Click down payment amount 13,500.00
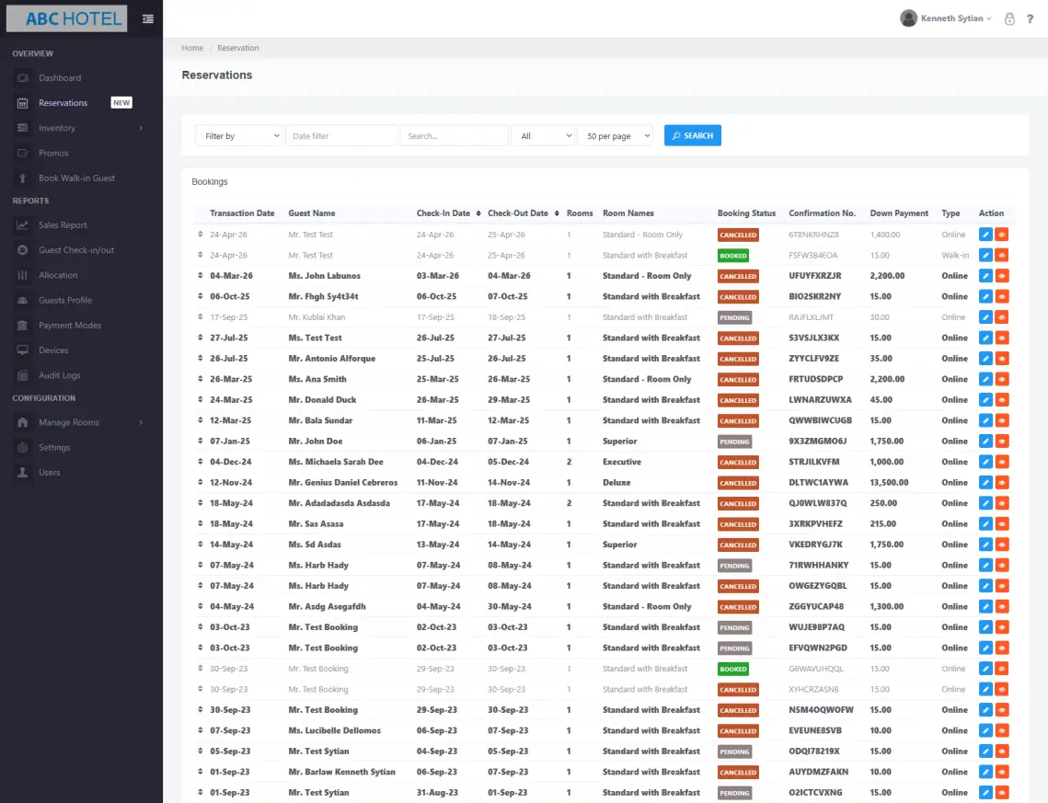This screenshot has width=1048, height=803. [x=889, y=483]
